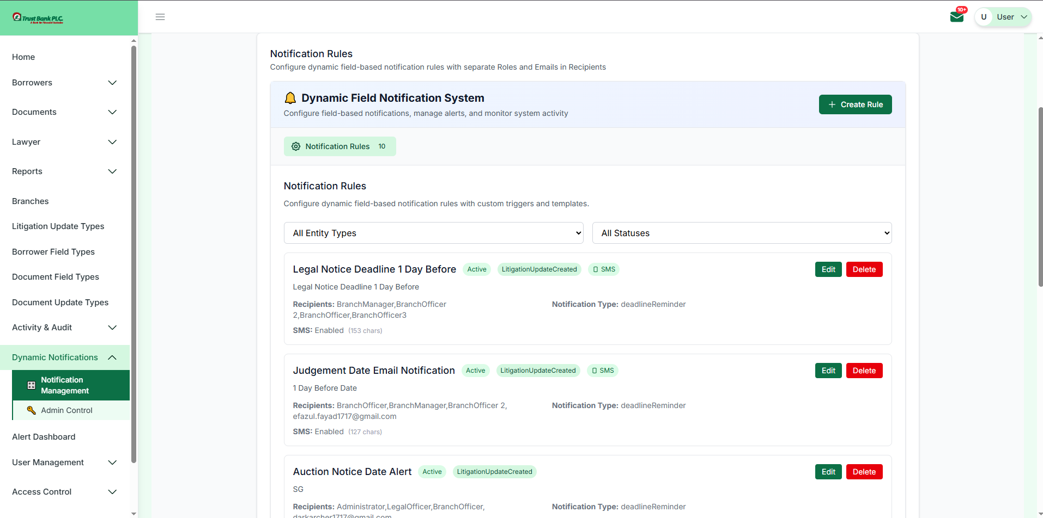Click the Admin Control key icon
This screenshot has width=1043, height=518.
tap(32, 410)
